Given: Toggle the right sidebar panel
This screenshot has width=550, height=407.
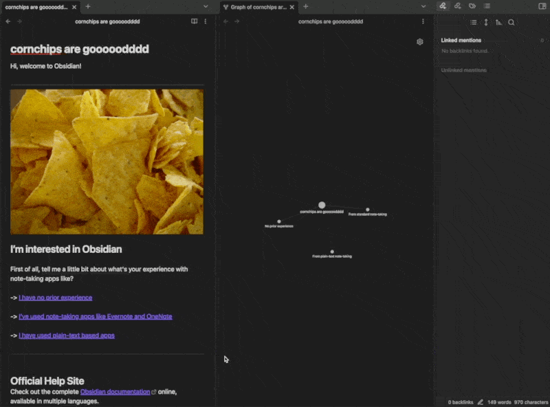Looking at the screenshot, I should click(542, 6).
